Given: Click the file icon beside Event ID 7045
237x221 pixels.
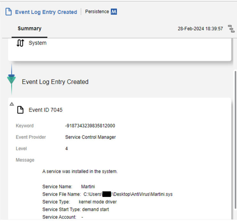Looking at the screenshot, I should coord(20,110).
